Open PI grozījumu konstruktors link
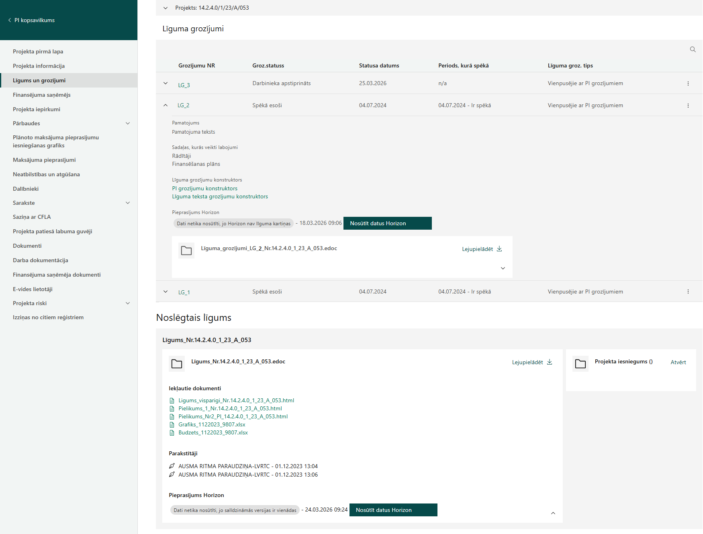Image resolution: width=703 pixels, height=534 pixels. 204,188
